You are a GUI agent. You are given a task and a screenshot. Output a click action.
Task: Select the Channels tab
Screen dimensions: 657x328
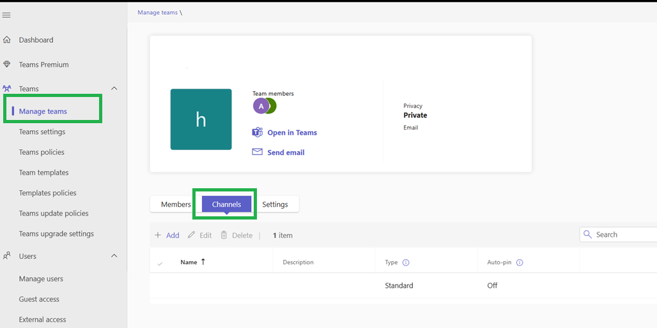pos(227,205)
